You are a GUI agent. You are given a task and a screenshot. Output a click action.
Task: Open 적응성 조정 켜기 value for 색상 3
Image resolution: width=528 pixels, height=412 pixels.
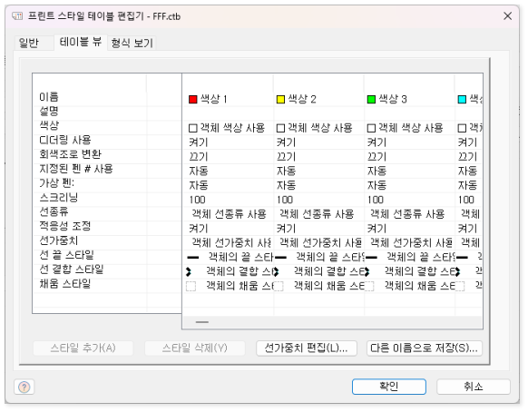click(x=376, y=229)
